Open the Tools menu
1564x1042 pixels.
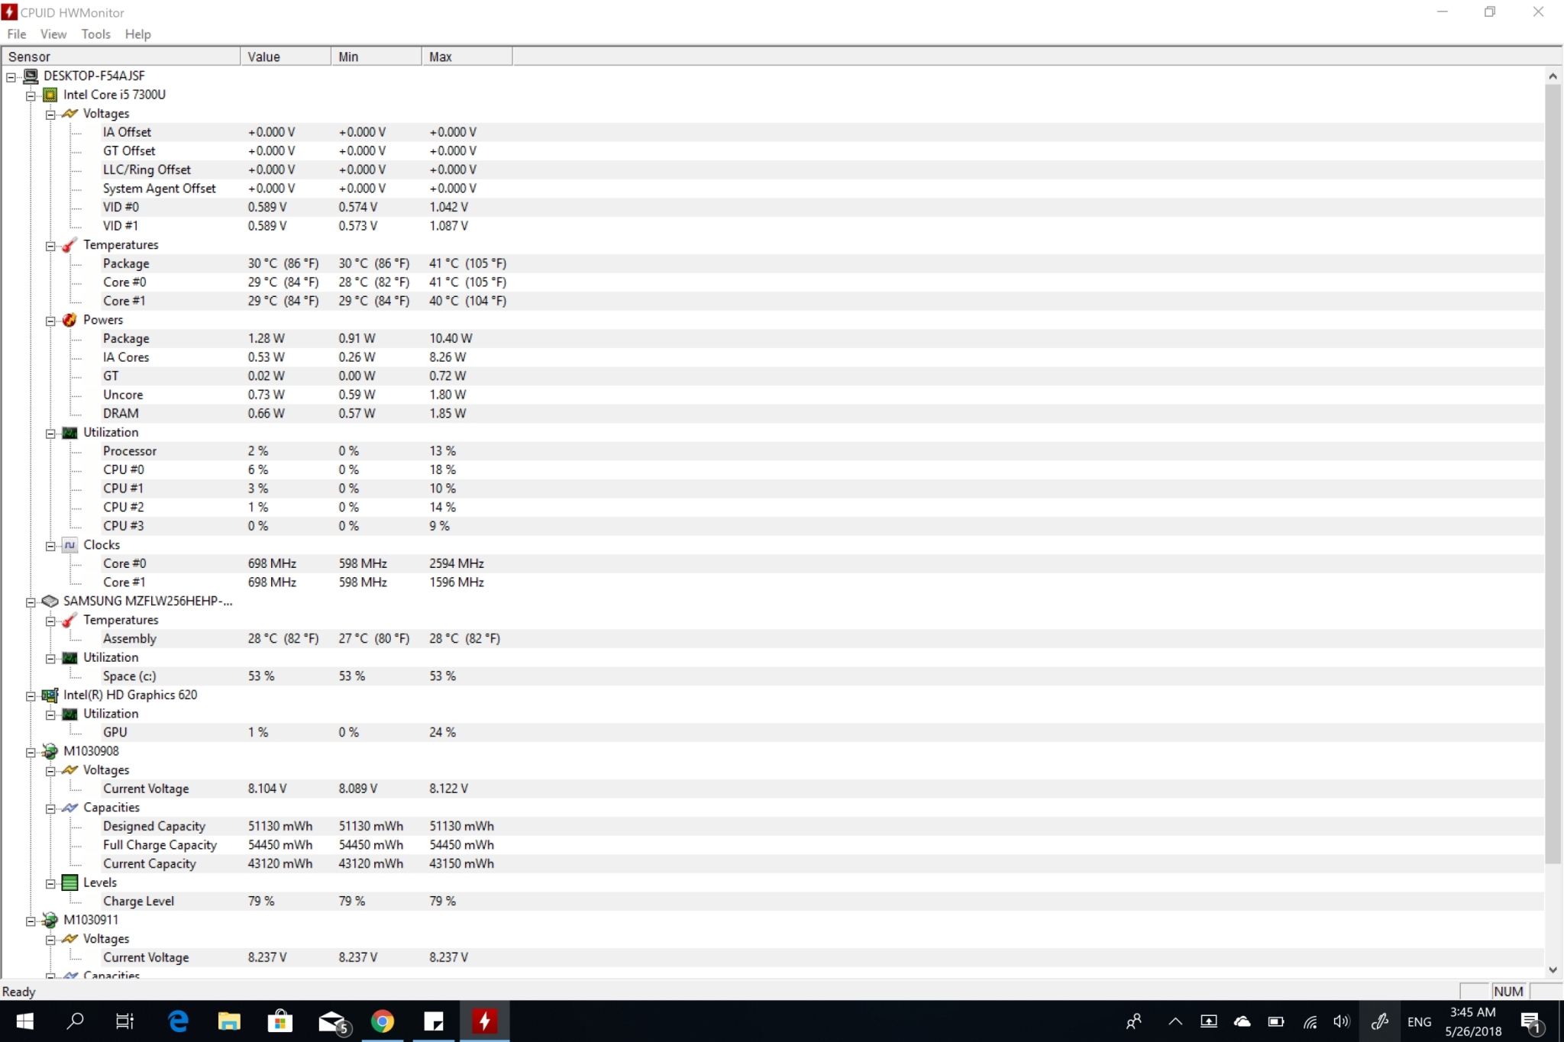tap(96, 34)
